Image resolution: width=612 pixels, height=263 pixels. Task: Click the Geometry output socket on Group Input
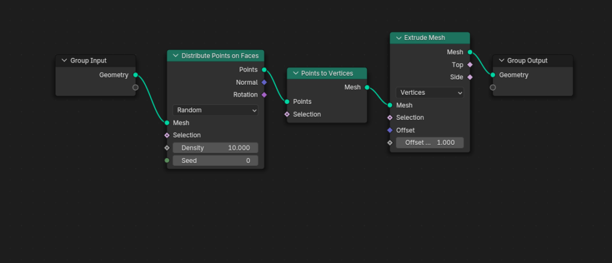(136, 75)
